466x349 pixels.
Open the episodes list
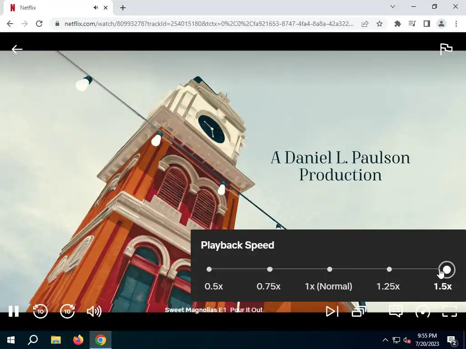pos(359,311)
